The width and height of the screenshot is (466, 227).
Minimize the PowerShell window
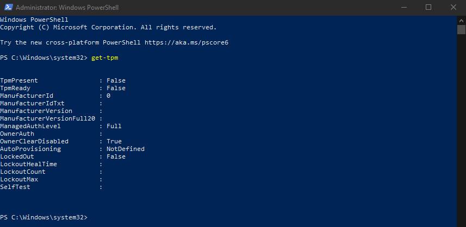coord(403,8)
